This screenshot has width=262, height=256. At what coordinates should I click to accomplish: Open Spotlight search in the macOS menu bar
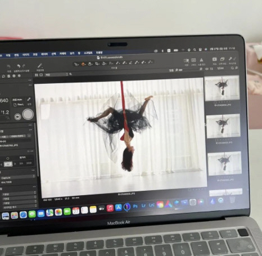click(x=195, y=50)
